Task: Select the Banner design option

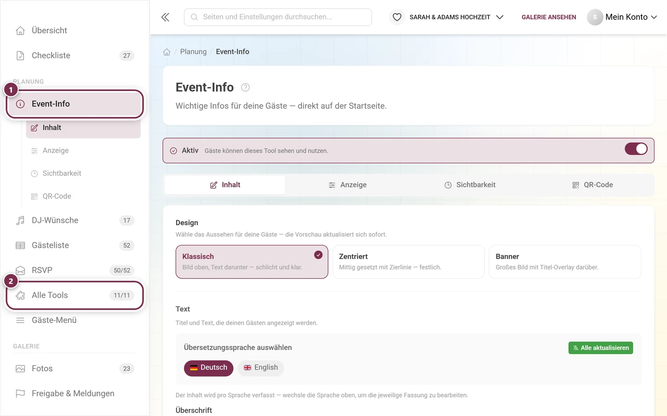Action: click(x=565, y=262)
